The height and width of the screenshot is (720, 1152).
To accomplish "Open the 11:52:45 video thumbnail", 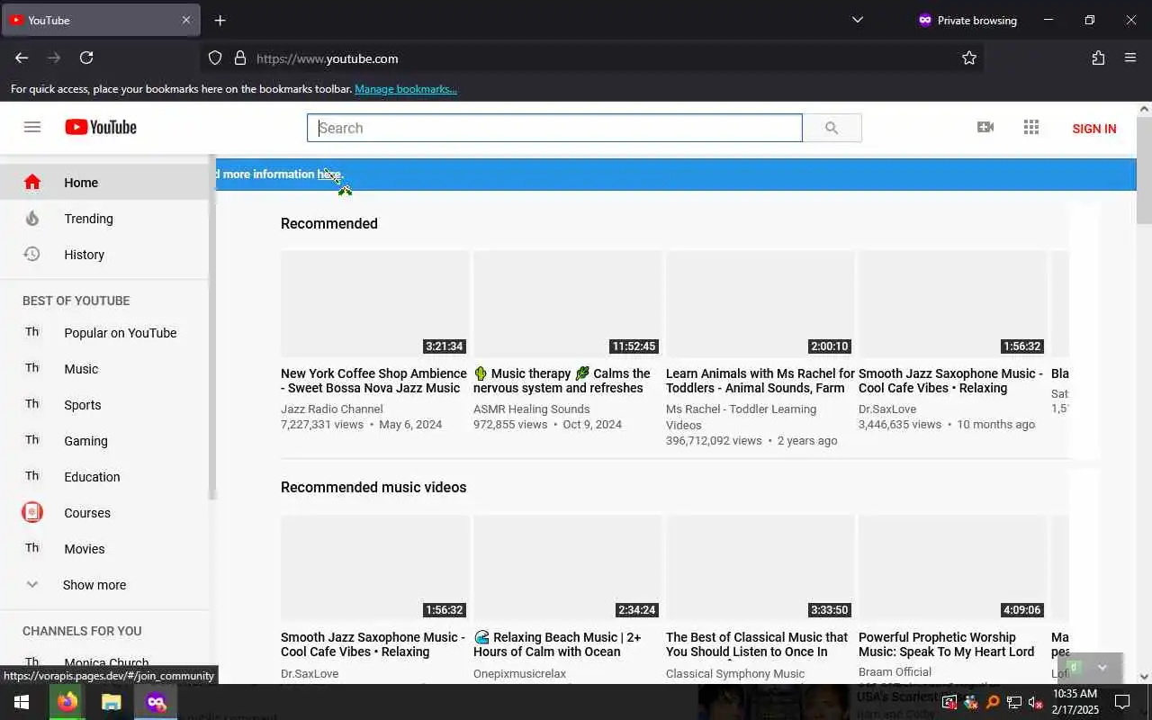I will [568, 304].
